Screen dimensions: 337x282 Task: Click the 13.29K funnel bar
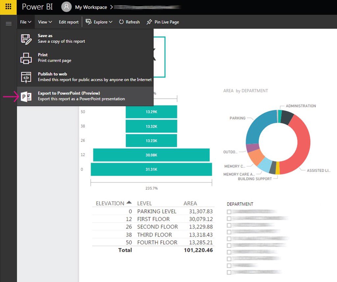[151, 112]
